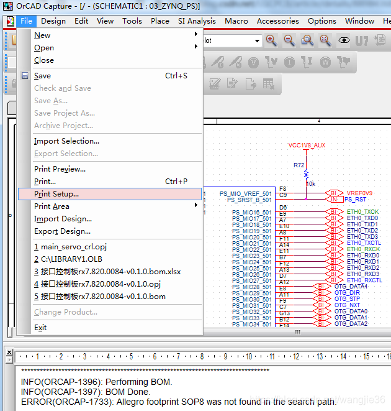Click the Zoom Out magnifier icon
Screen dimensions: 391x411
coord(289,40)
